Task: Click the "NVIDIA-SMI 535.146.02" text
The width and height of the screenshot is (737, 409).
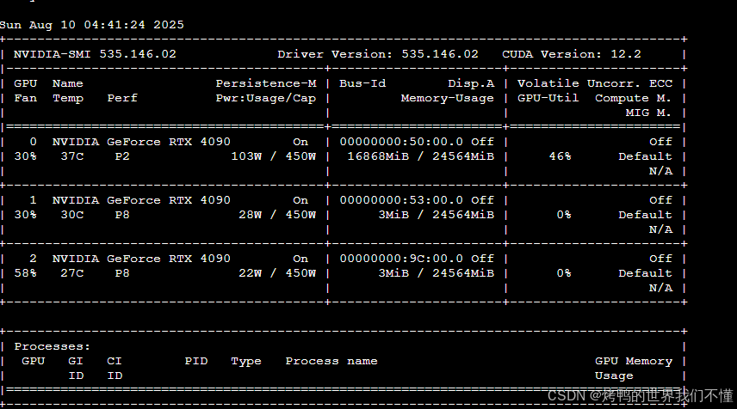Action: pos(95,54)
